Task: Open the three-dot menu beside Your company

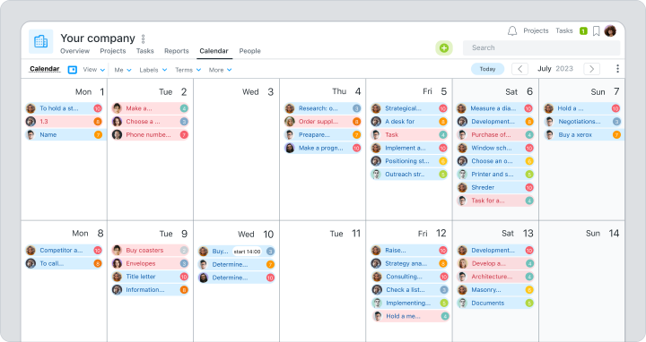Action: pyautogui.click(x=143, y=38)
